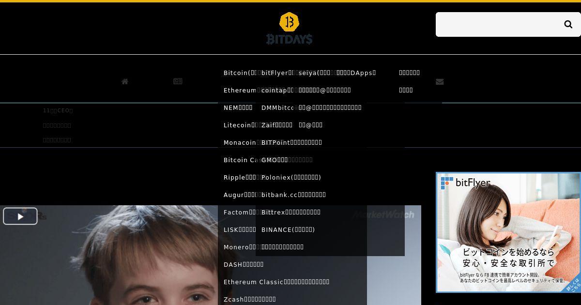Select the Ethereum Classic menu entry
This screenshot has width=581, height=305.
pos(276,282)
